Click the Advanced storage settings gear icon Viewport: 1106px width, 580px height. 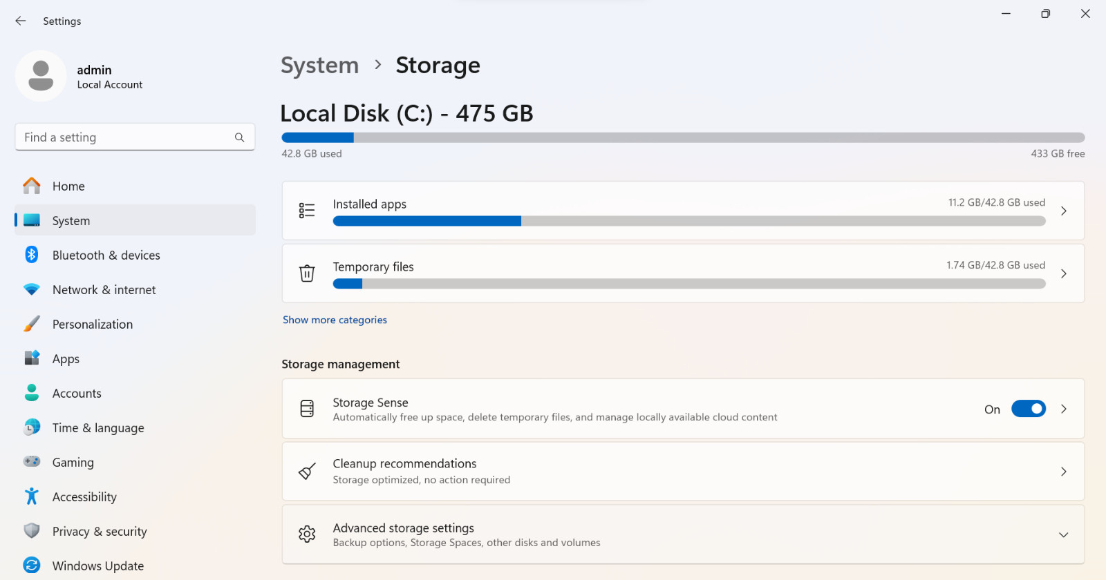(307, 534)
